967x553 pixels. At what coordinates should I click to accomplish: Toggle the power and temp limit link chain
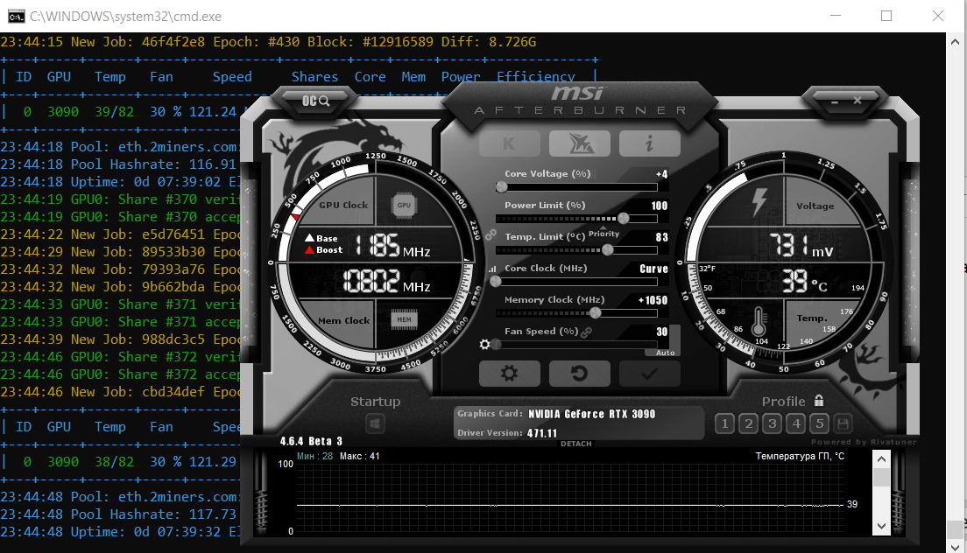(491, 234)
